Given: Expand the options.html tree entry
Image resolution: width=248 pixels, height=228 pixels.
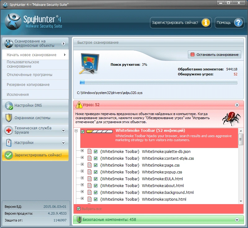Looking at the screenshot, I should 82,199.
